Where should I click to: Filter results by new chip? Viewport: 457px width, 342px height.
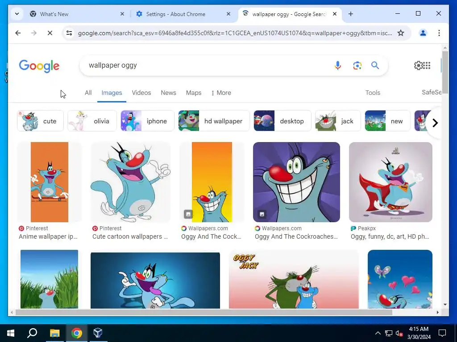(388, 121)
